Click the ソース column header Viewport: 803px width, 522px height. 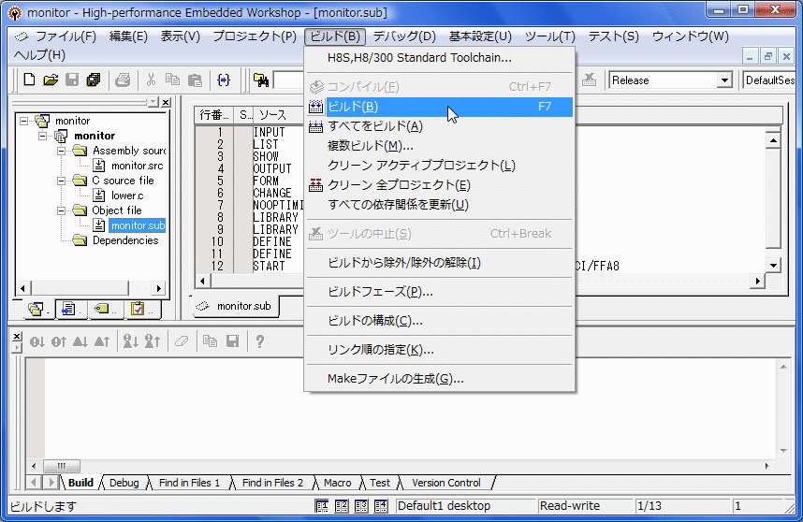[272, 115]
